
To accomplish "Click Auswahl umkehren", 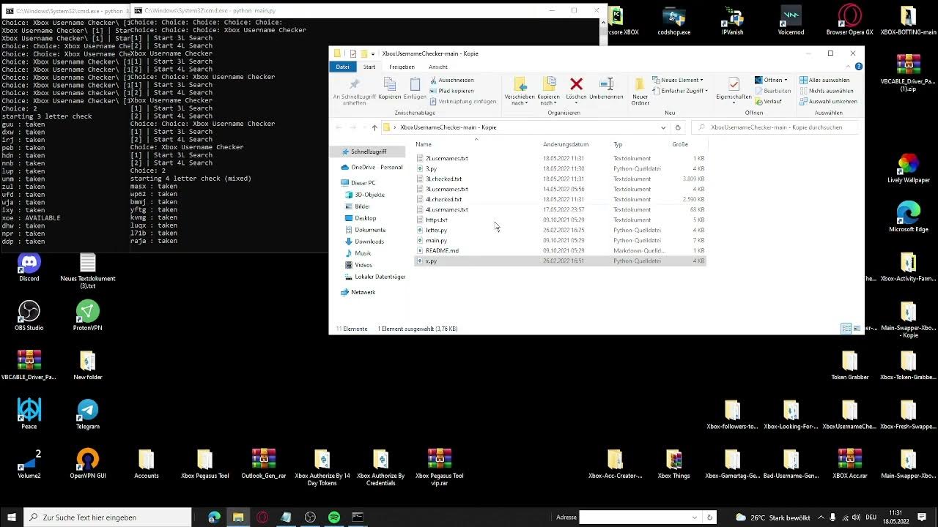I will click(x=828, y=102).
